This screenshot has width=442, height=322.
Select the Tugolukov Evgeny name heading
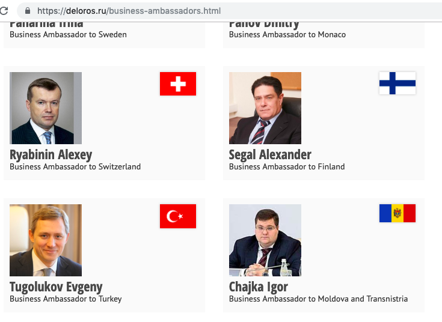pos(56,287)
